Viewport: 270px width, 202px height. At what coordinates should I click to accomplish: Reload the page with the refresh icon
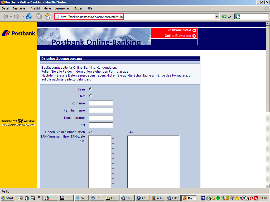pos(29,17)
